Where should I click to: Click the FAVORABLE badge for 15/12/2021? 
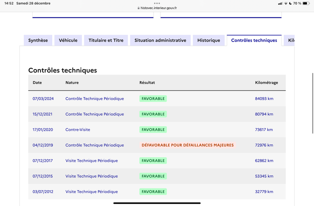click(153, 114)
